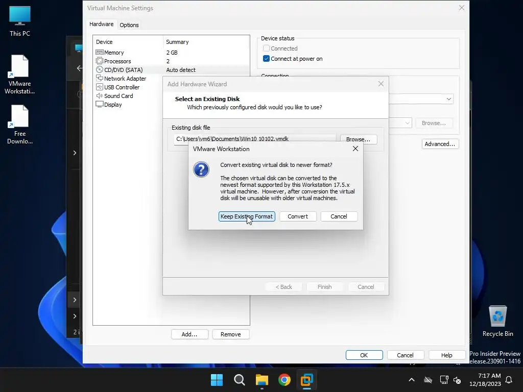Select the Processors device icon

tap(100, 61)
